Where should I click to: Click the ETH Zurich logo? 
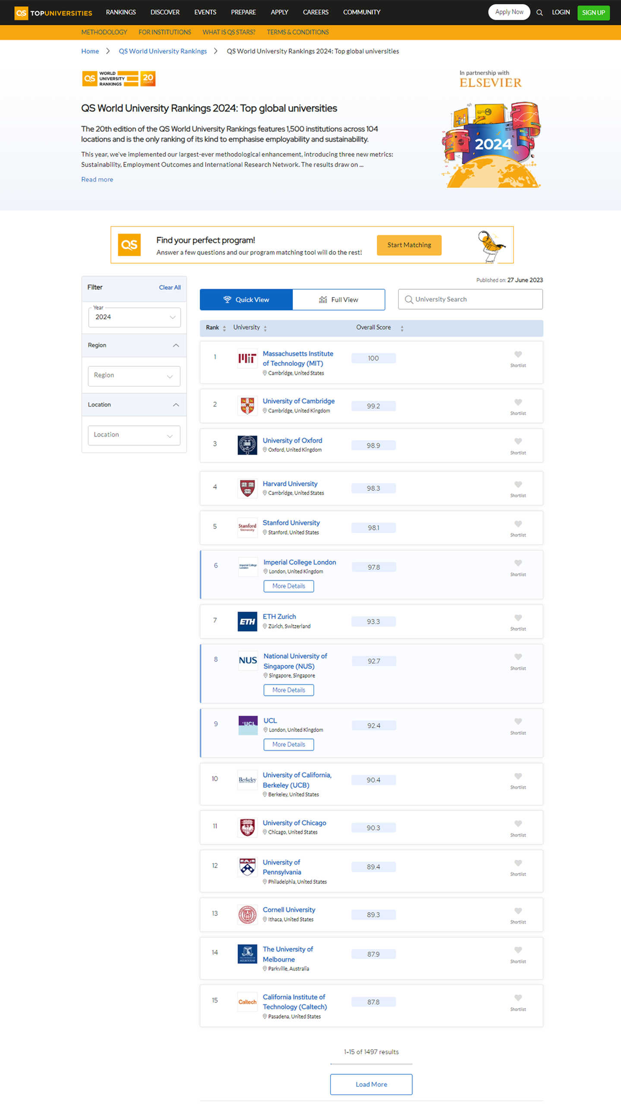(x=247, y=621)
